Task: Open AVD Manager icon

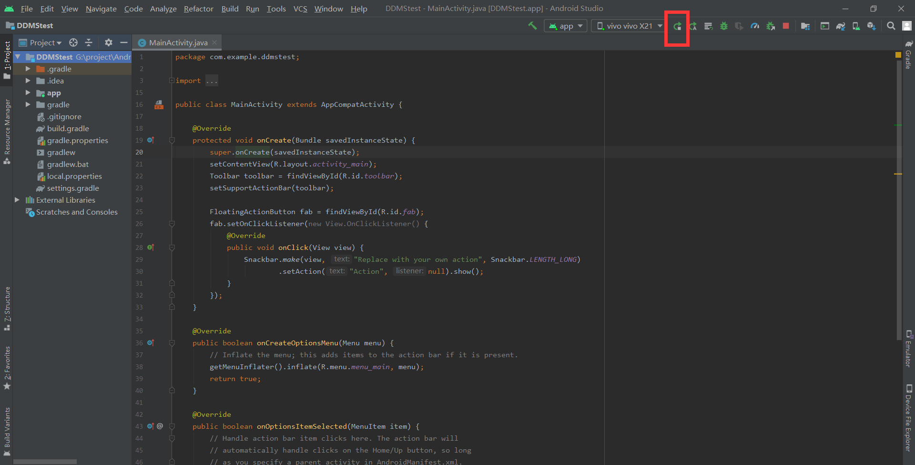Action: tap(856, 26)
